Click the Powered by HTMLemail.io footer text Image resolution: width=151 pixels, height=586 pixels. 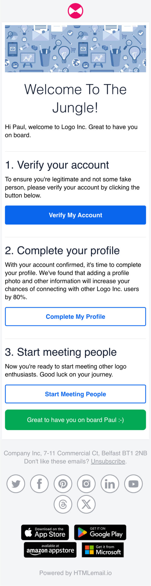pos(75,573)
